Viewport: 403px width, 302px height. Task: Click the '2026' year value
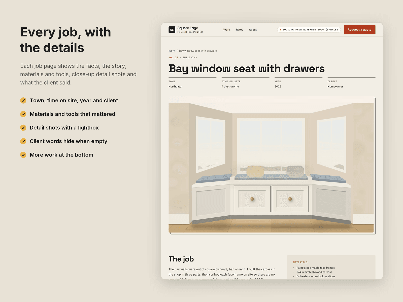click(x=278, y=87)
